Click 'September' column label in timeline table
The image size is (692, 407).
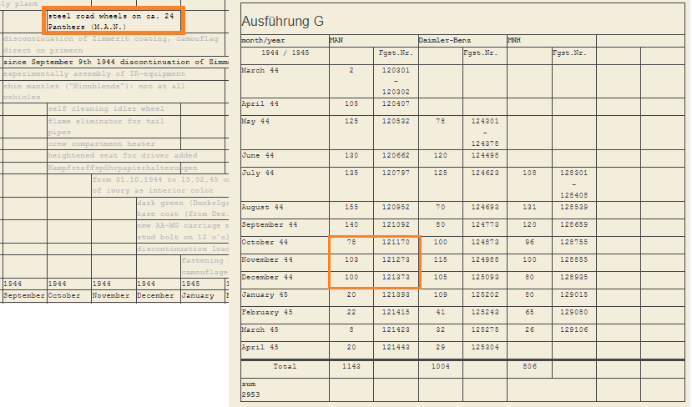(24, 296)
